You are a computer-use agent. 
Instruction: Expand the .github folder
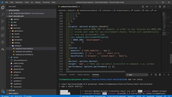pos(31,19)
